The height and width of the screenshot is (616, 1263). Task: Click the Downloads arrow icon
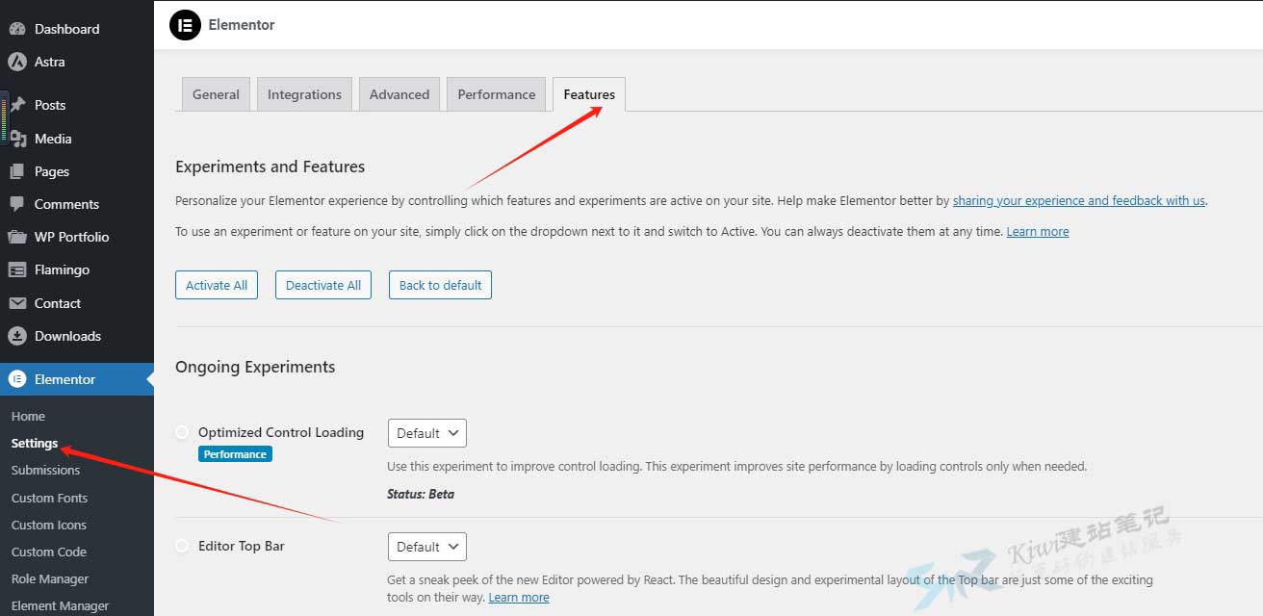(x=17, y=336)
